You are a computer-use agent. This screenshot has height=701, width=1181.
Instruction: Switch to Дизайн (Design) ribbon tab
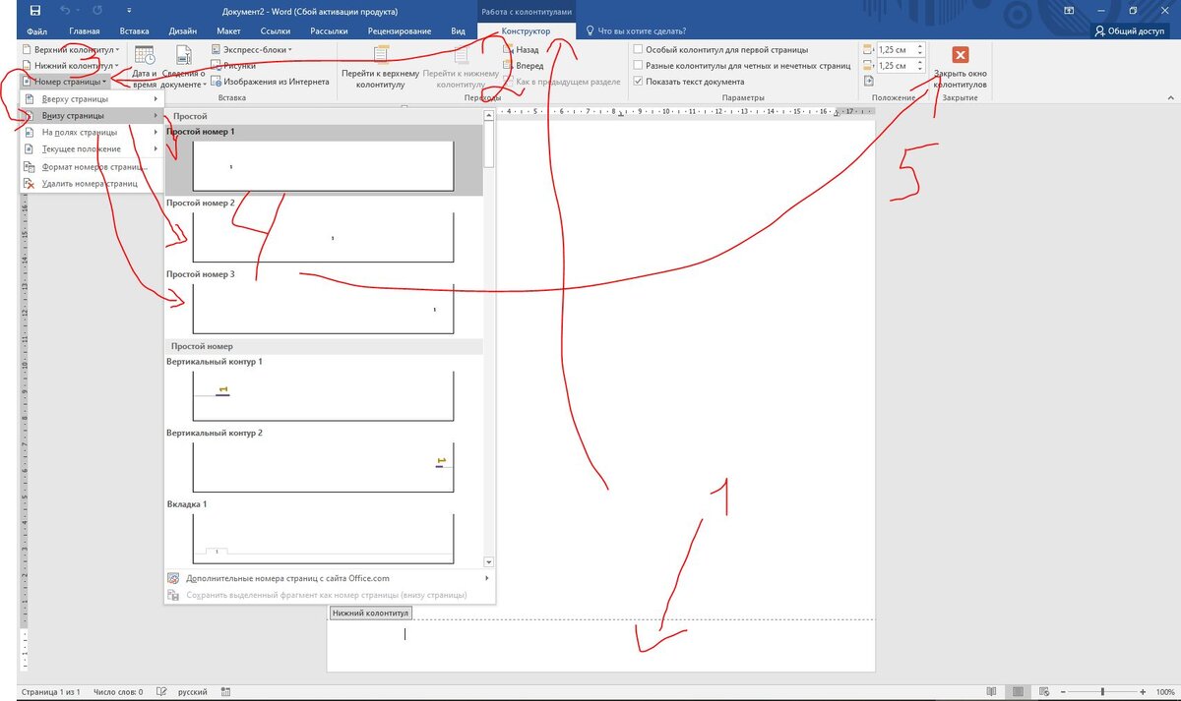pos(183,31)
